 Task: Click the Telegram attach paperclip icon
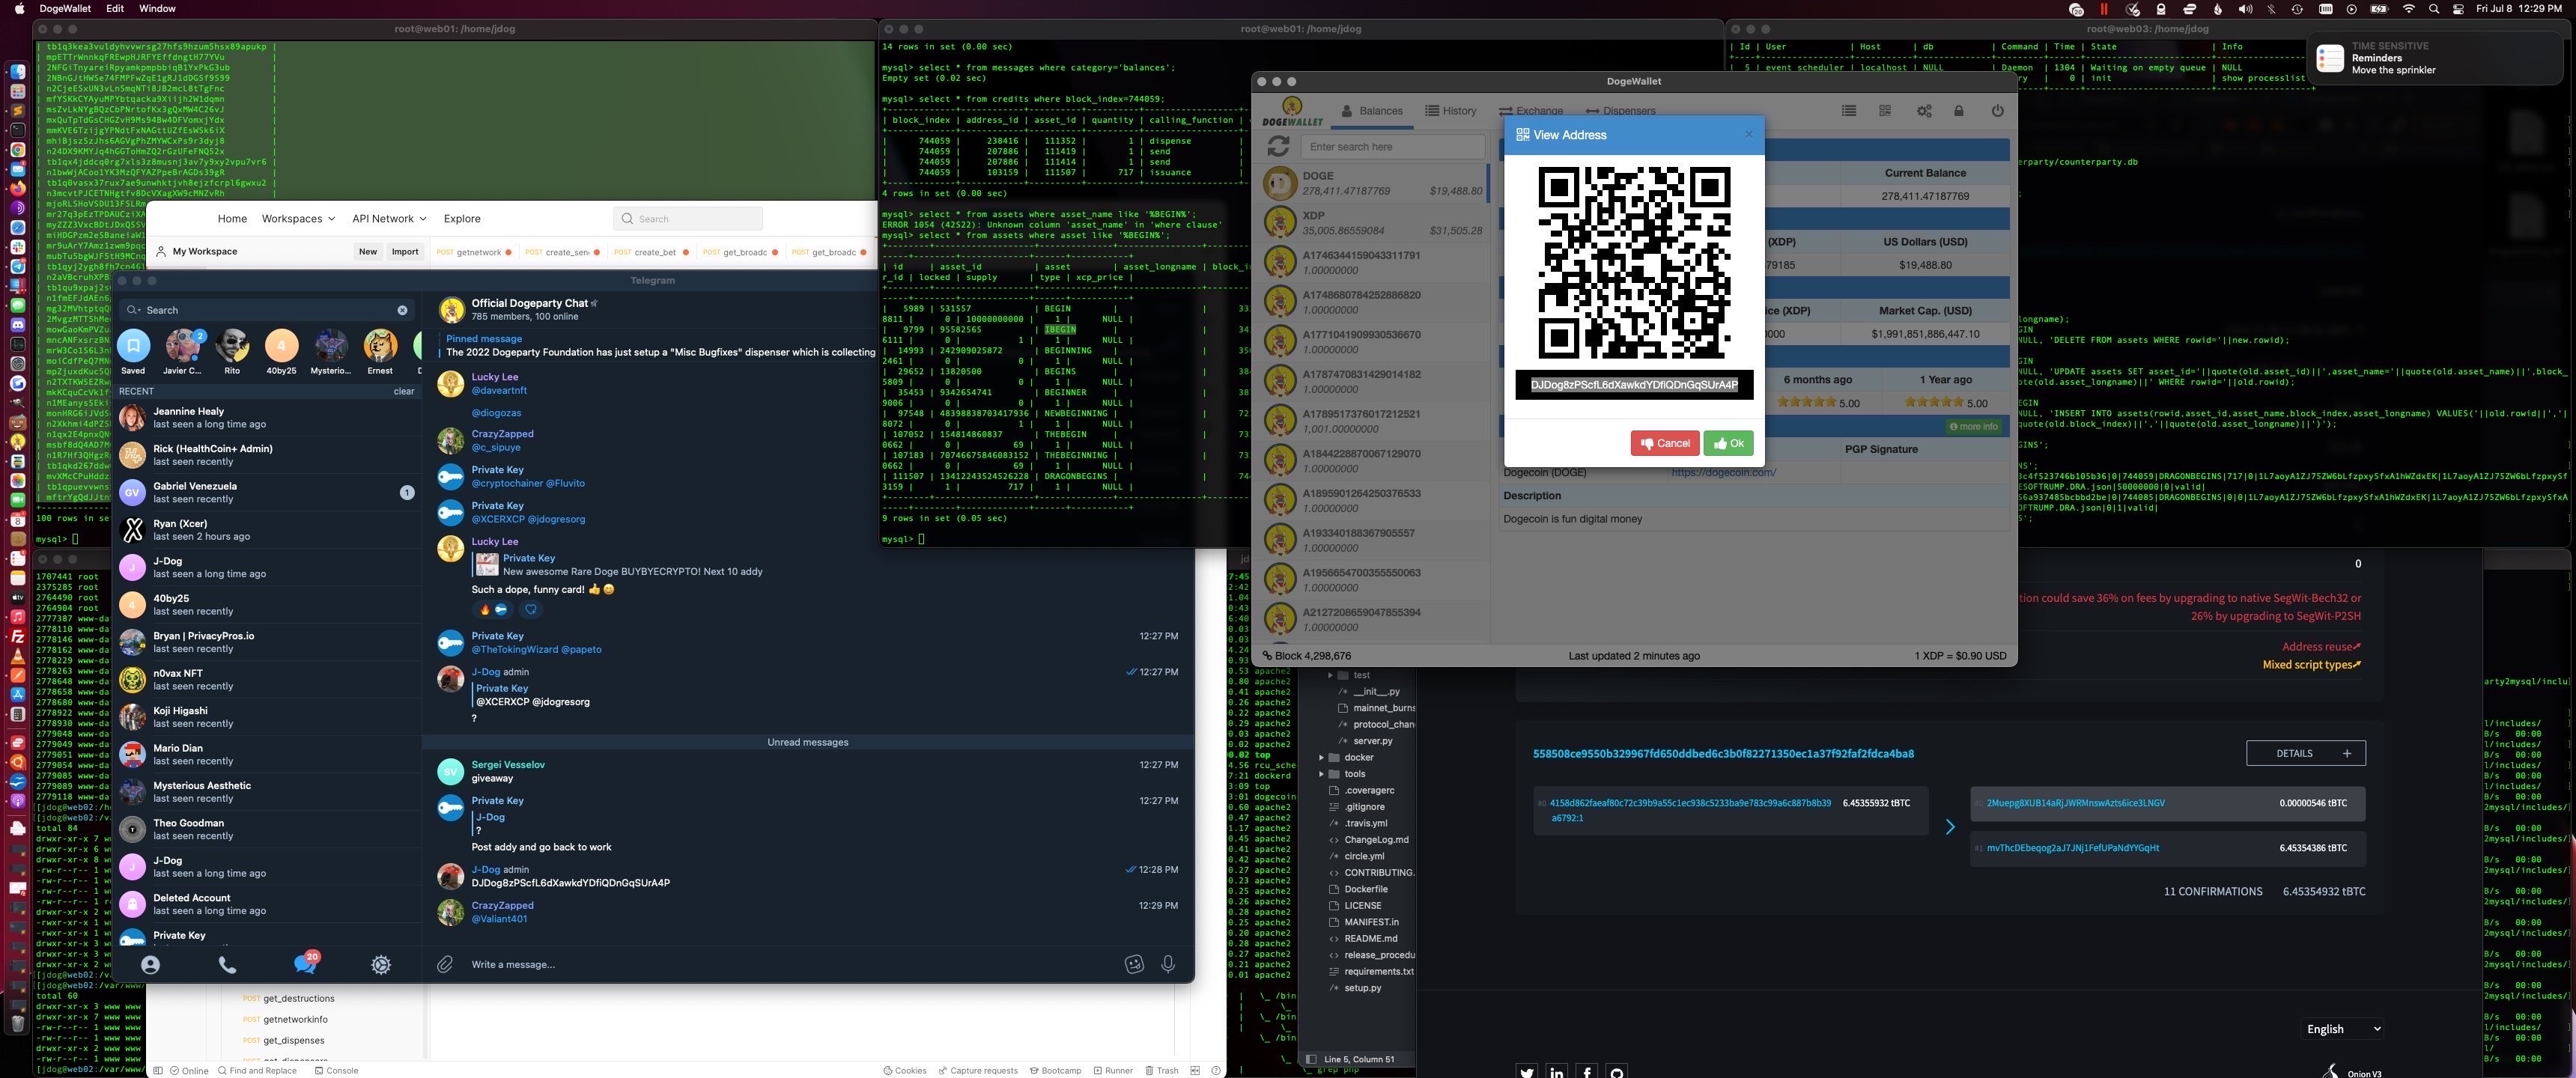tap(445, 964)
